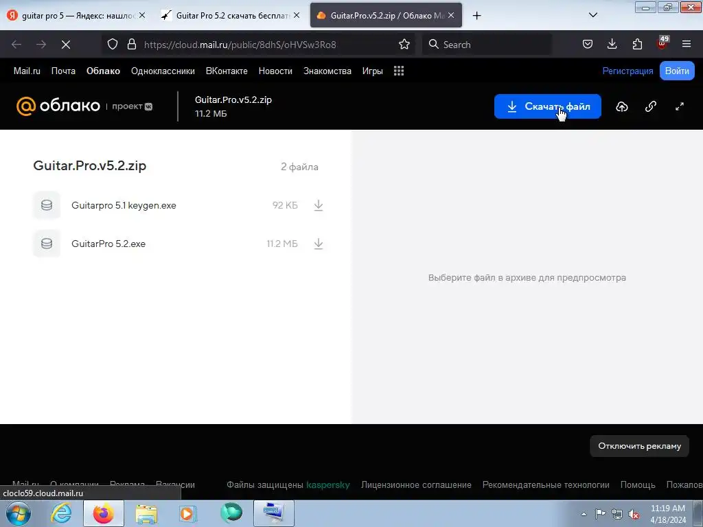The width and height of the screenshot is (703, 527).
Task: Open taskbar clock showing 11:19 AM
Action: coord(668,513)
